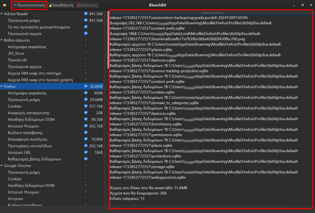This screenshot has height=213, width=315.
Task: Collapse the Adobe Reader tree group
Action: point(2,14)
